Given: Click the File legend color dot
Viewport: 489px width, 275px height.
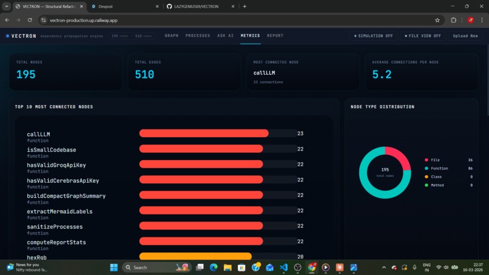Looking at the screenshot, I should (x=427, y=160).
